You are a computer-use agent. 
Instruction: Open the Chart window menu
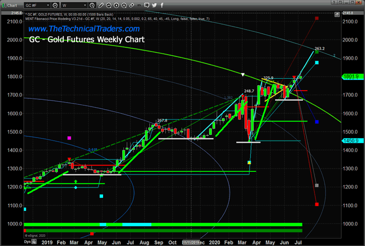click(10, 5)
